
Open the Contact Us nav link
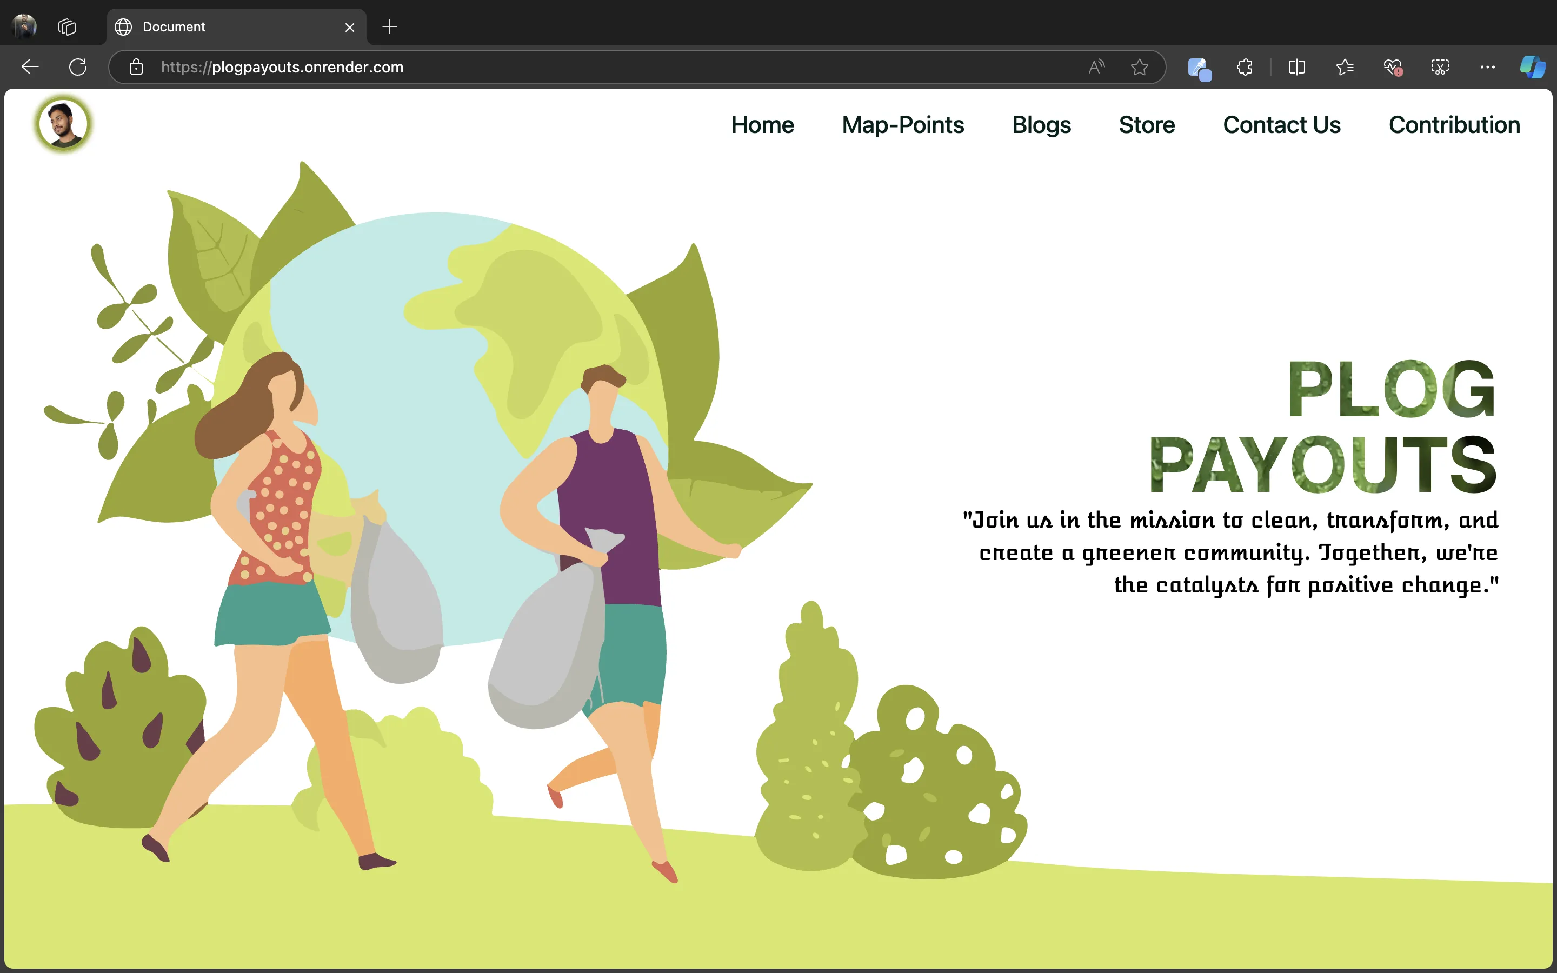click(1282, 125)
